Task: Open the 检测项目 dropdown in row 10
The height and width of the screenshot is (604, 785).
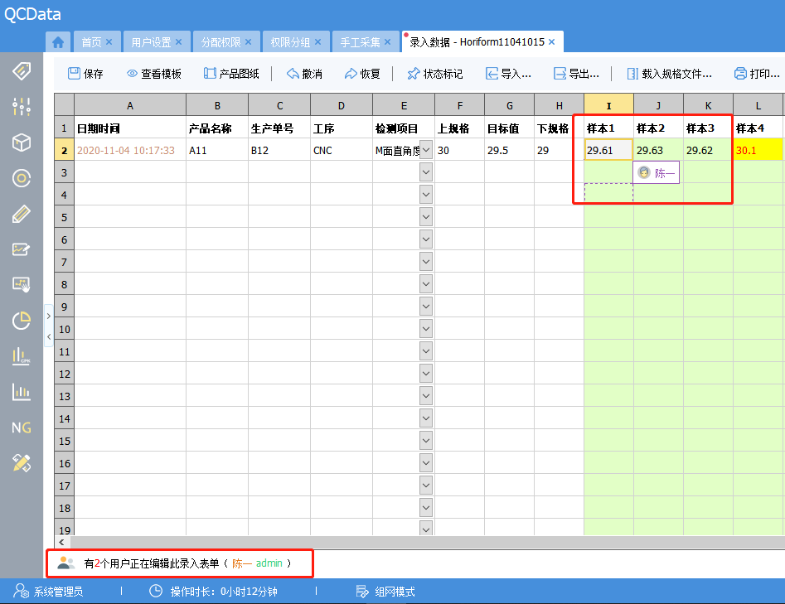Action: 426,329
